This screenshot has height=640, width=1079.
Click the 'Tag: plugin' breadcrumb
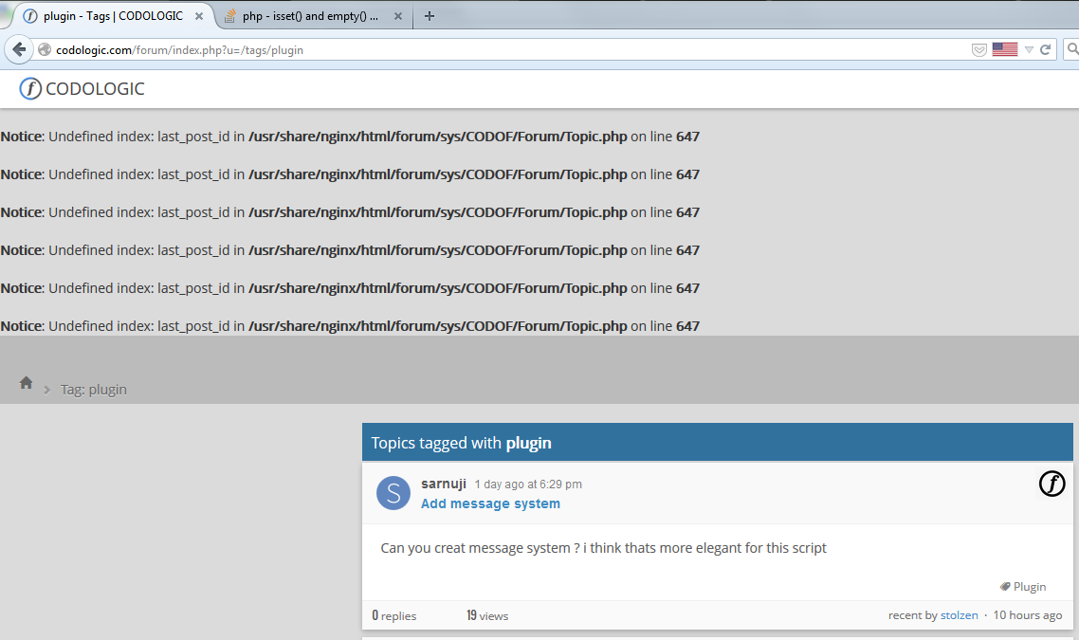point(94,390)
